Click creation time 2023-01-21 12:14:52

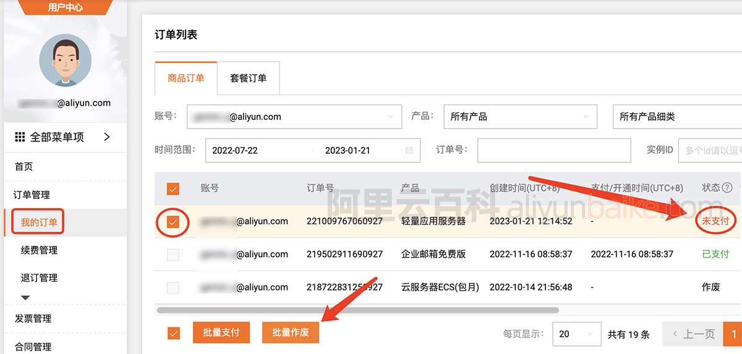(x=531, y=221)
